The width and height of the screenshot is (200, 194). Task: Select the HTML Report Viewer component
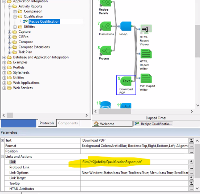click(x=146, y=29)
